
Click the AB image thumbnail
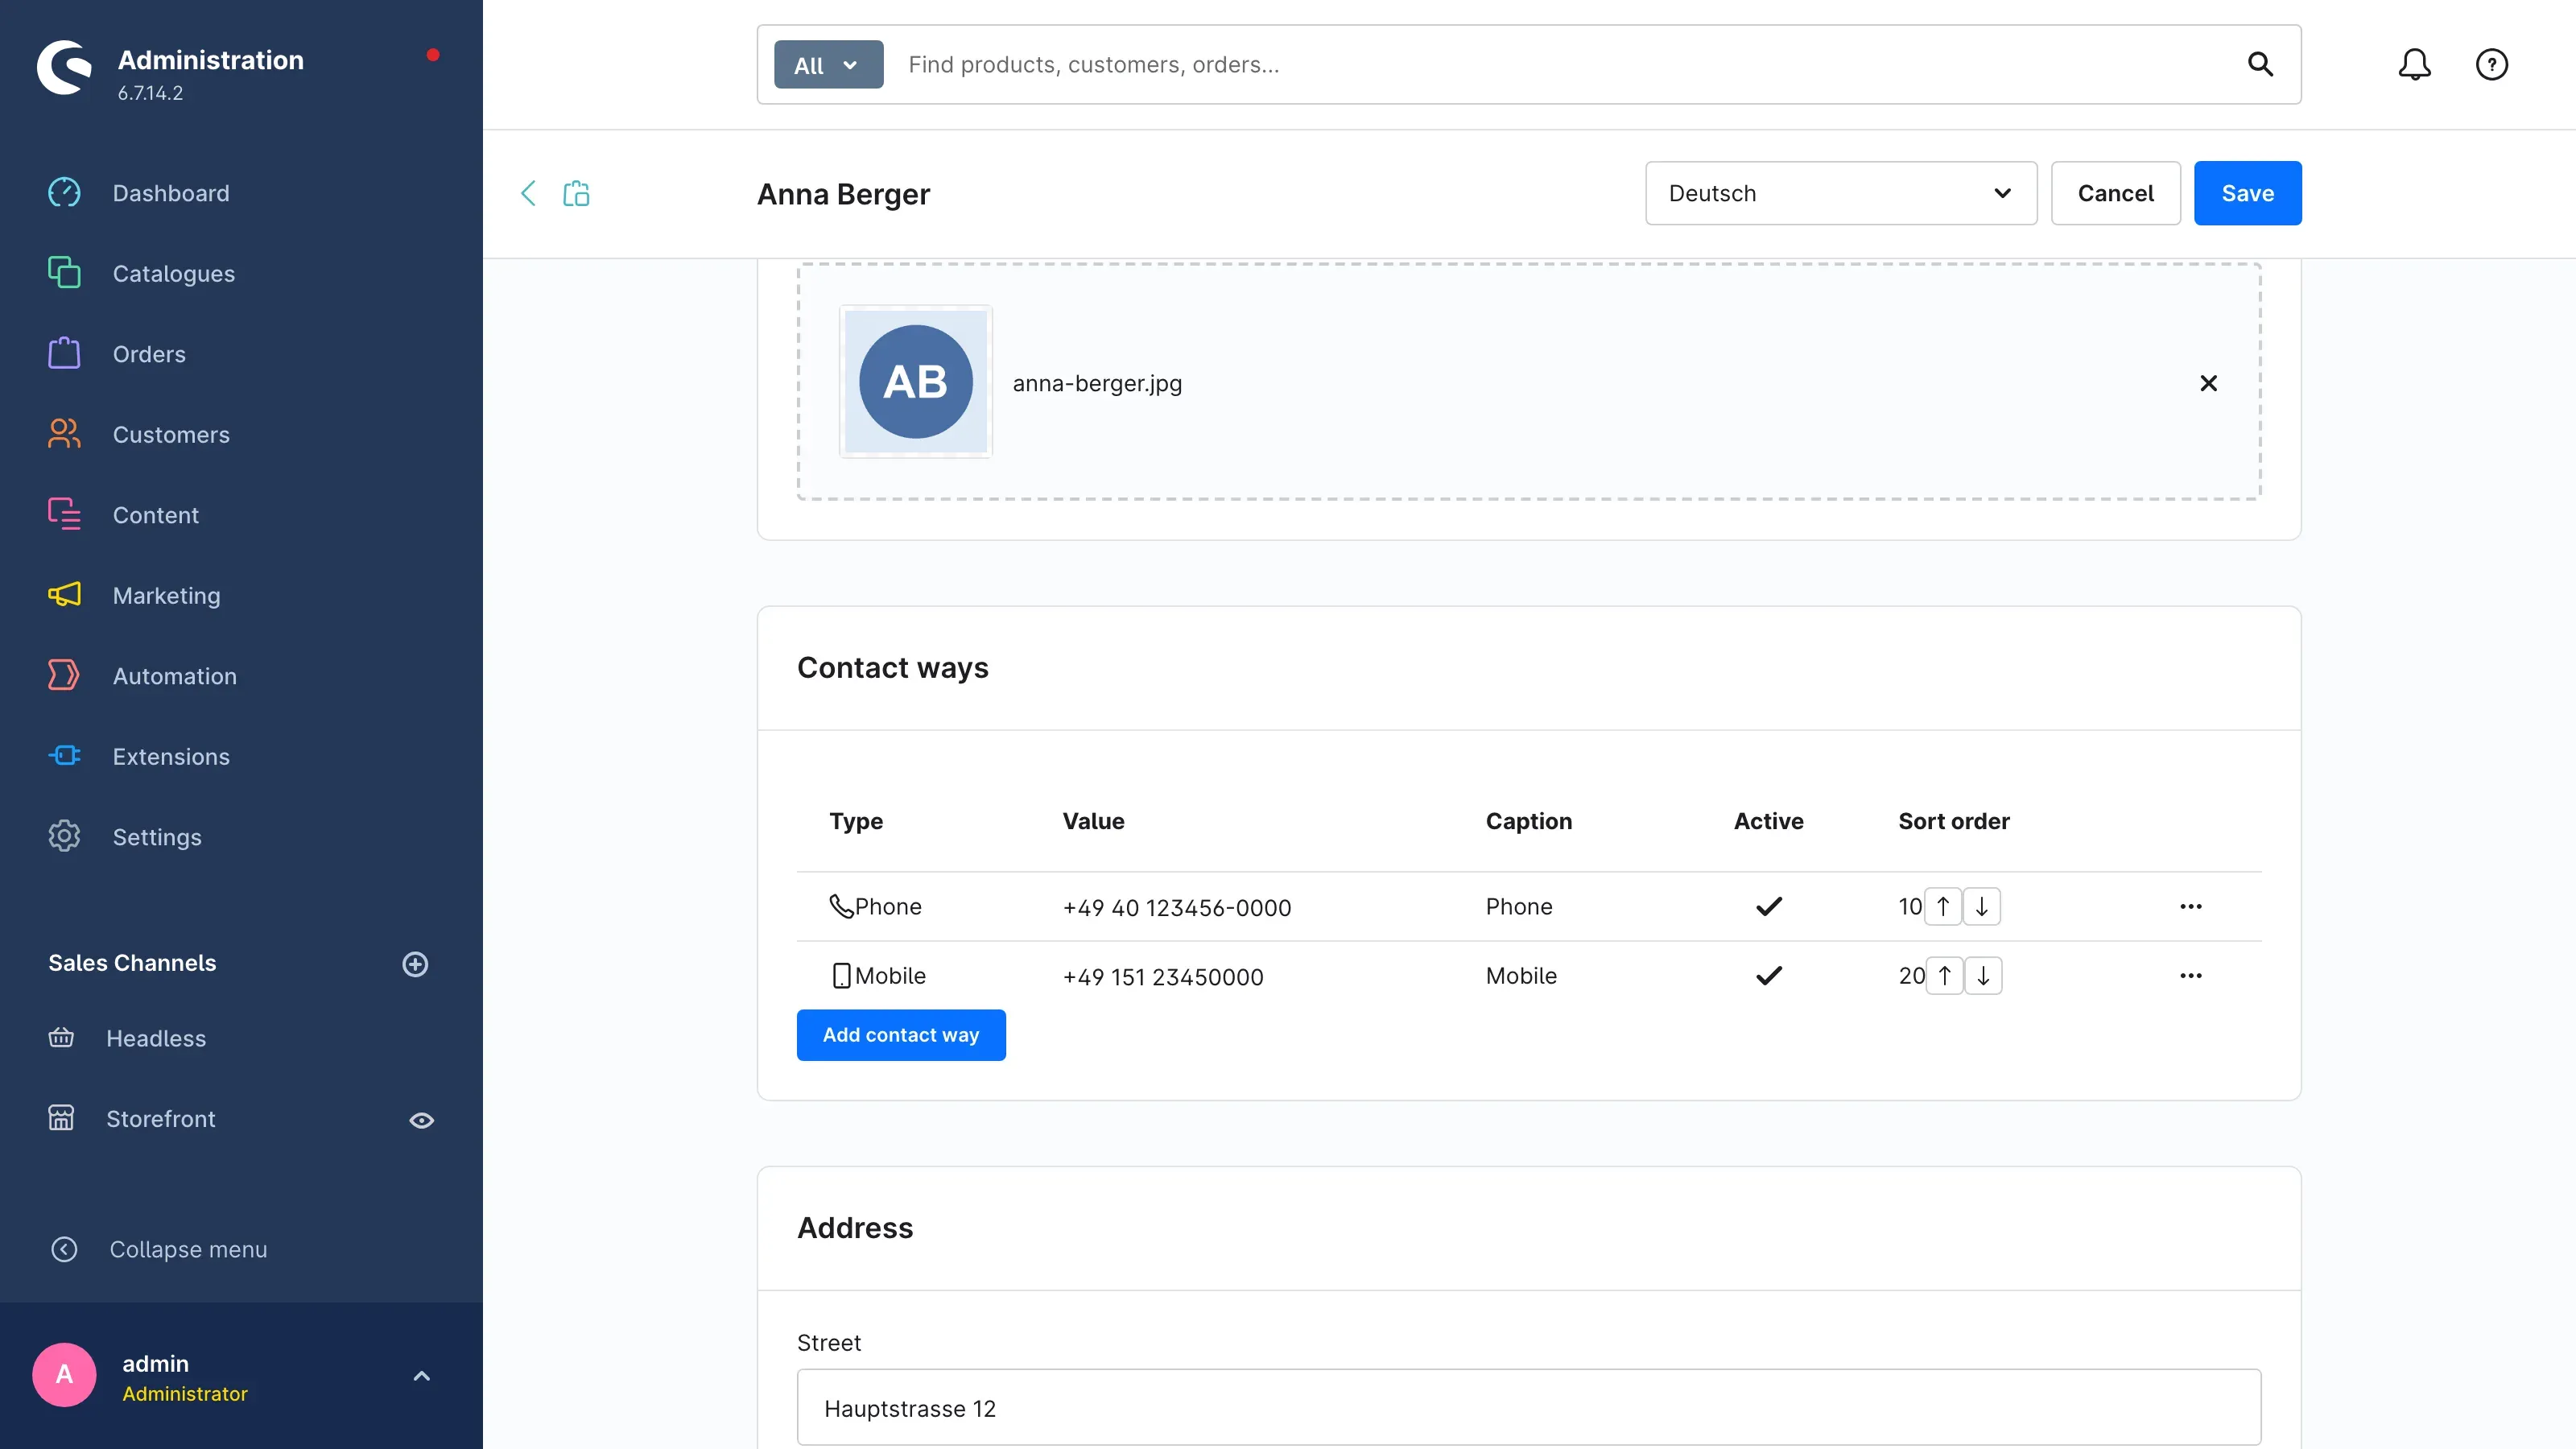[915, 382]
